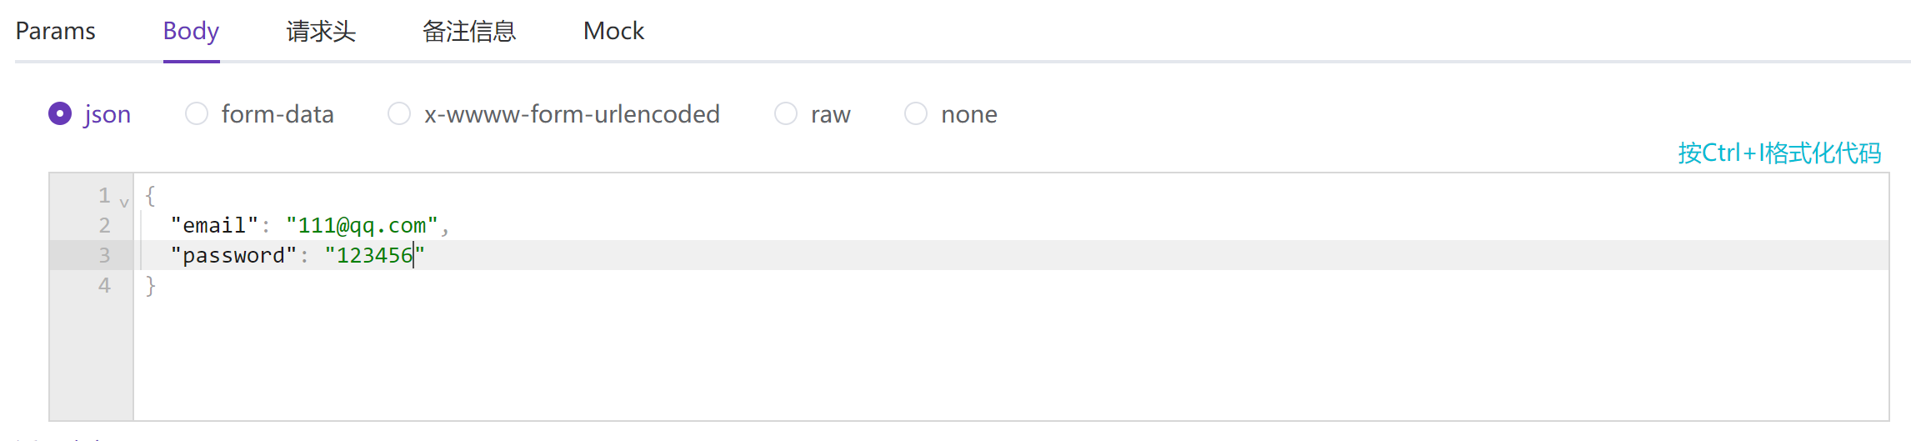Screen dimensions: 1911x441
Task: Pick the raw body type
Action: coord(786,113)
